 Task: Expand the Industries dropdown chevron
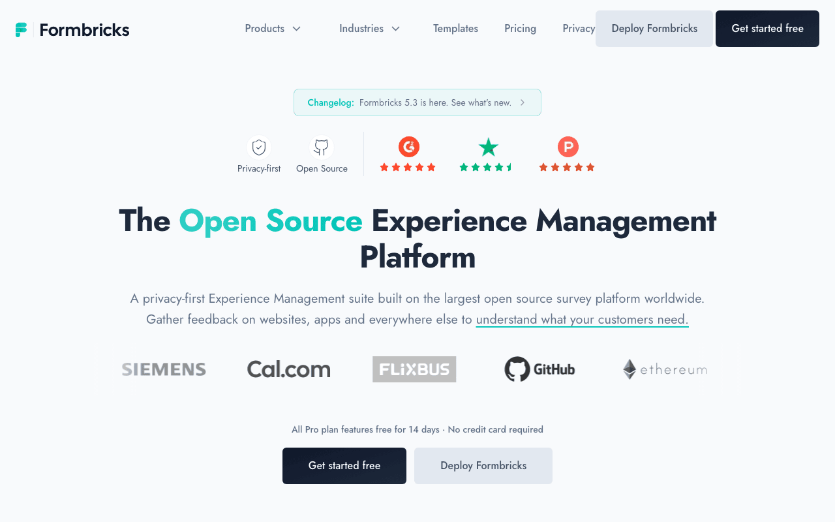point(395,29)
